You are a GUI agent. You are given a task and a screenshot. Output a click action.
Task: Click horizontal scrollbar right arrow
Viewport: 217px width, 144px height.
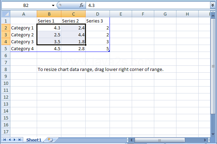pos(205,140)
